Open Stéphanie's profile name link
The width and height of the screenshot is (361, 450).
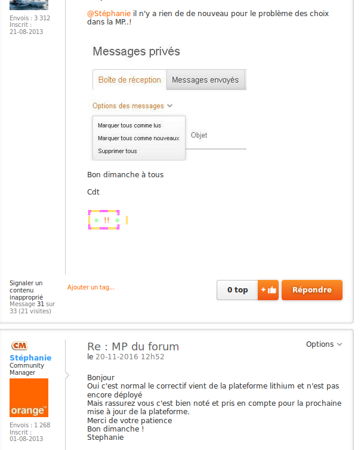[30, 358]
